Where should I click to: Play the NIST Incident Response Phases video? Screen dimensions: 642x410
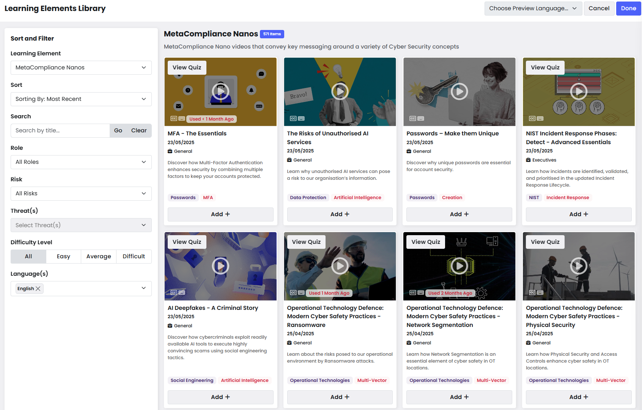[579, 91]
